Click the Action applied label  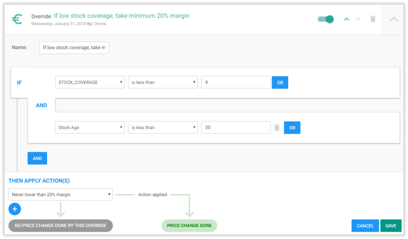(152, 195)
